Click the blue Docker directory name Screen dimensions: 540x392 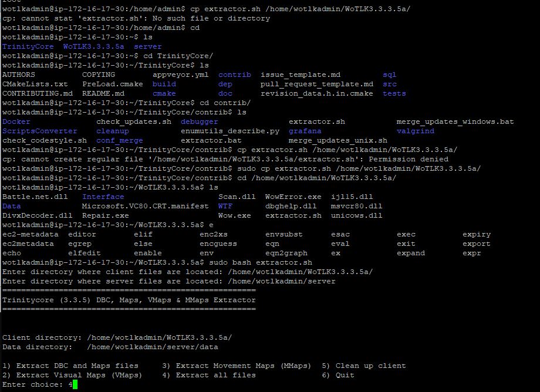click(16, 121)
